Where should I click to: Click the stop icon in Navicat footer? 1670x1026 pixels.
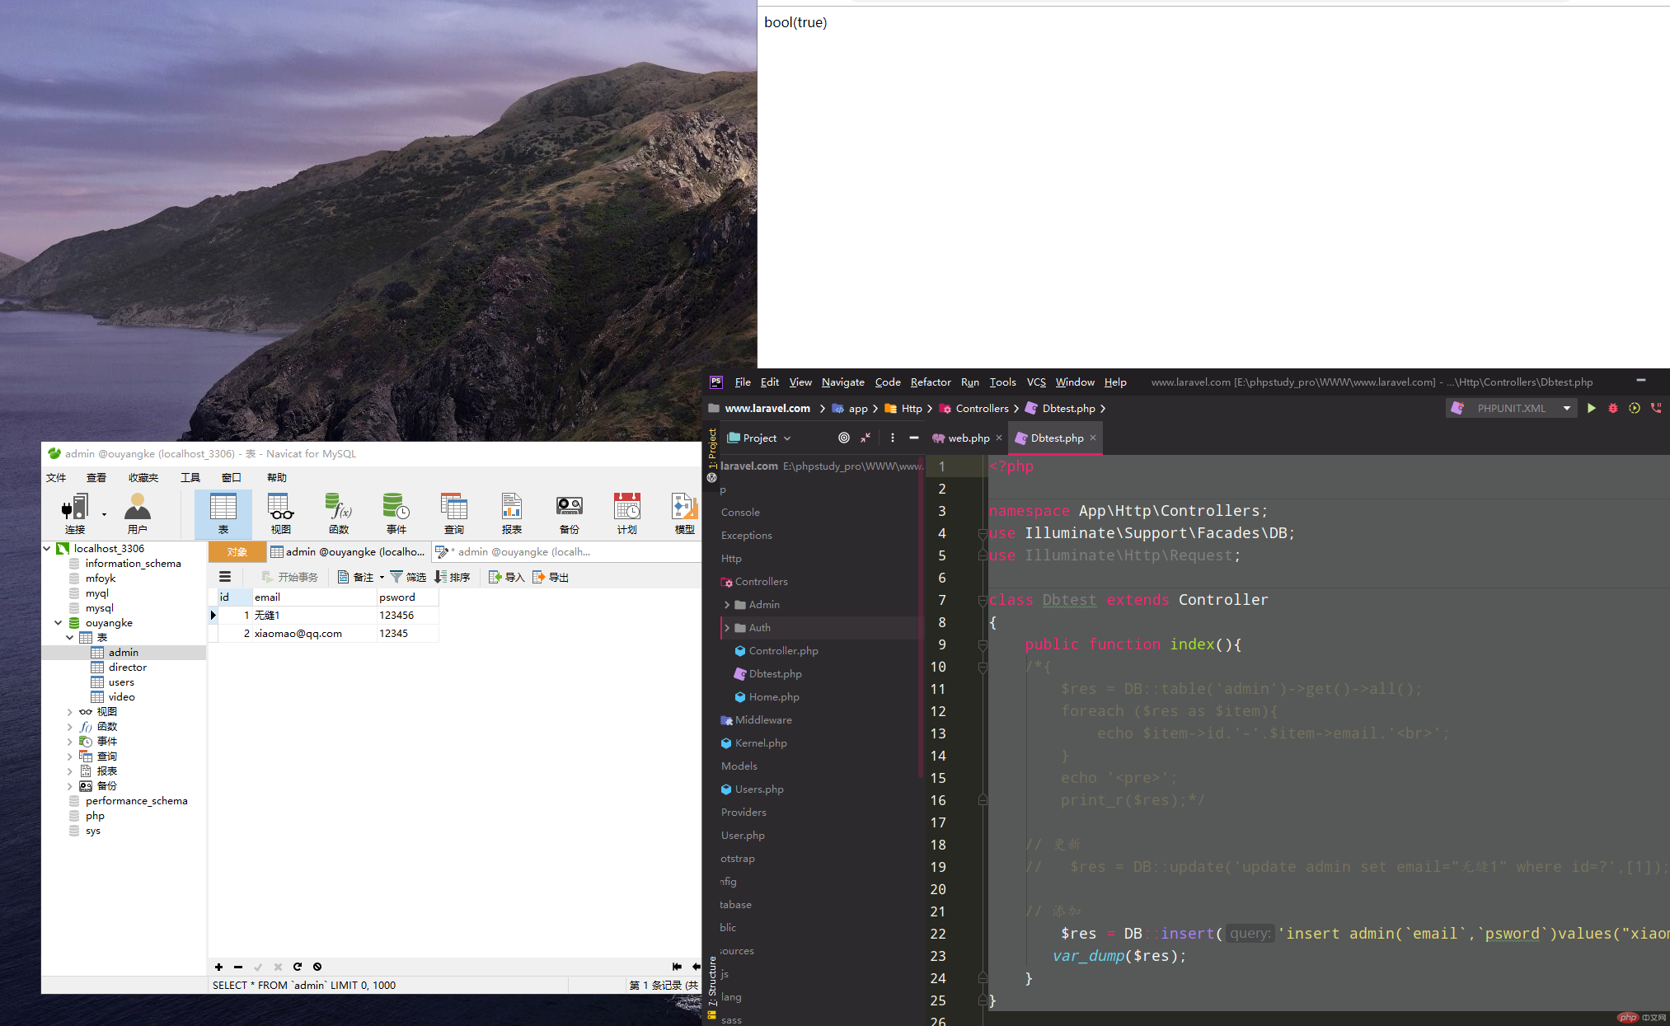tap(317, 967)
